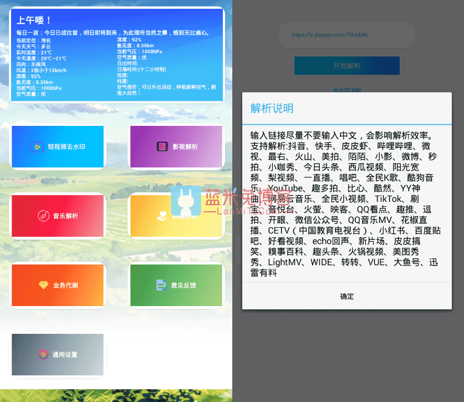Image resolution: width=464 pixels, height=402 pixels.
Task: Click the 开始解析 button behind dialog
Action: (x=347, y=66)
